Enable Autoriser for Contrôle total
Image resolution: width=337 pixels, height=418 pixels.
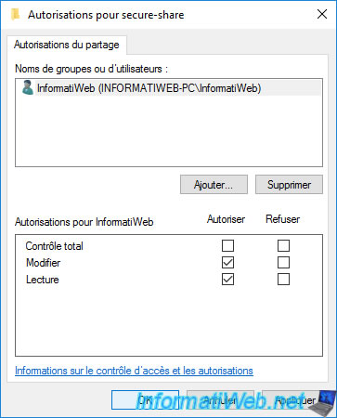(228, 245)
